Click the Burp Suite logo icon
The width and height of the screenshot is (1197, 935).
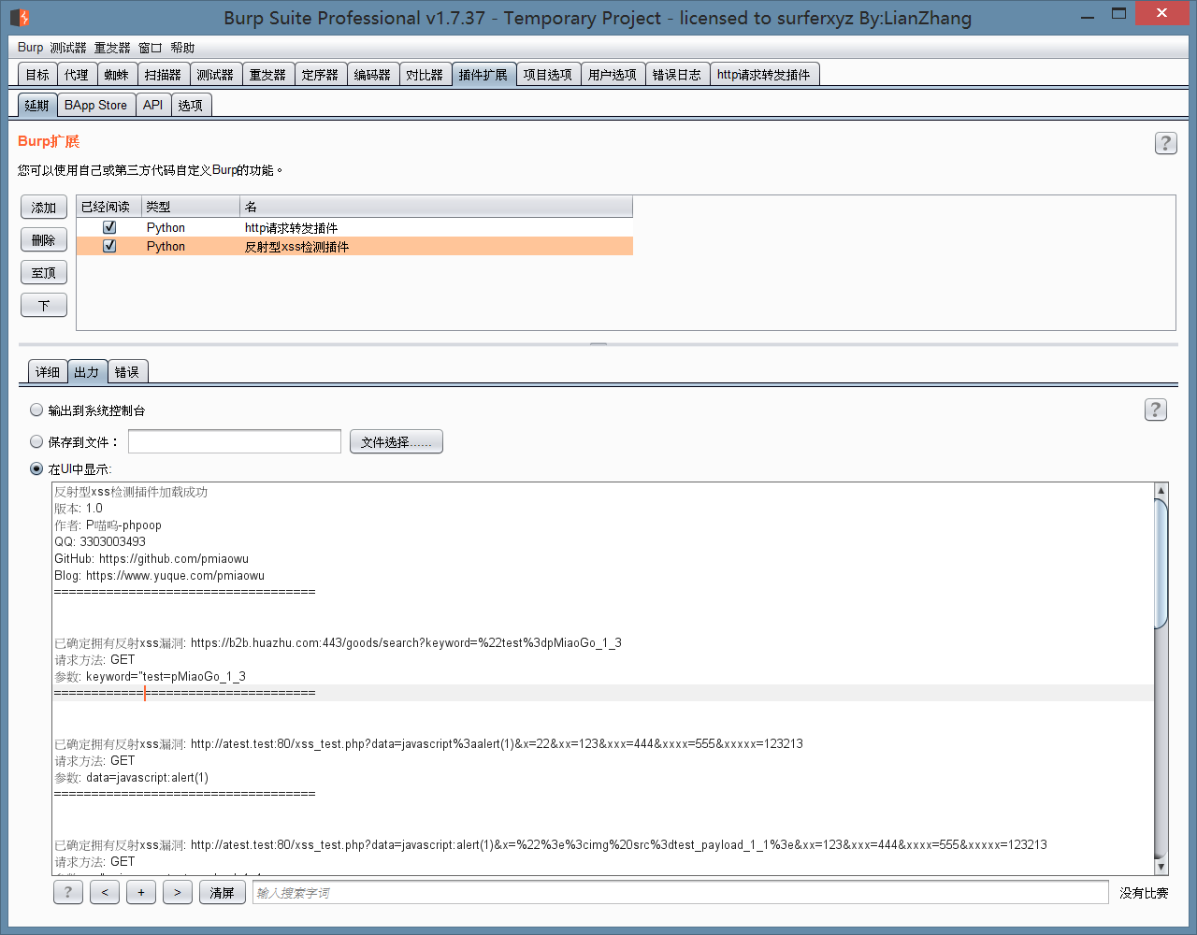[20, 18]
